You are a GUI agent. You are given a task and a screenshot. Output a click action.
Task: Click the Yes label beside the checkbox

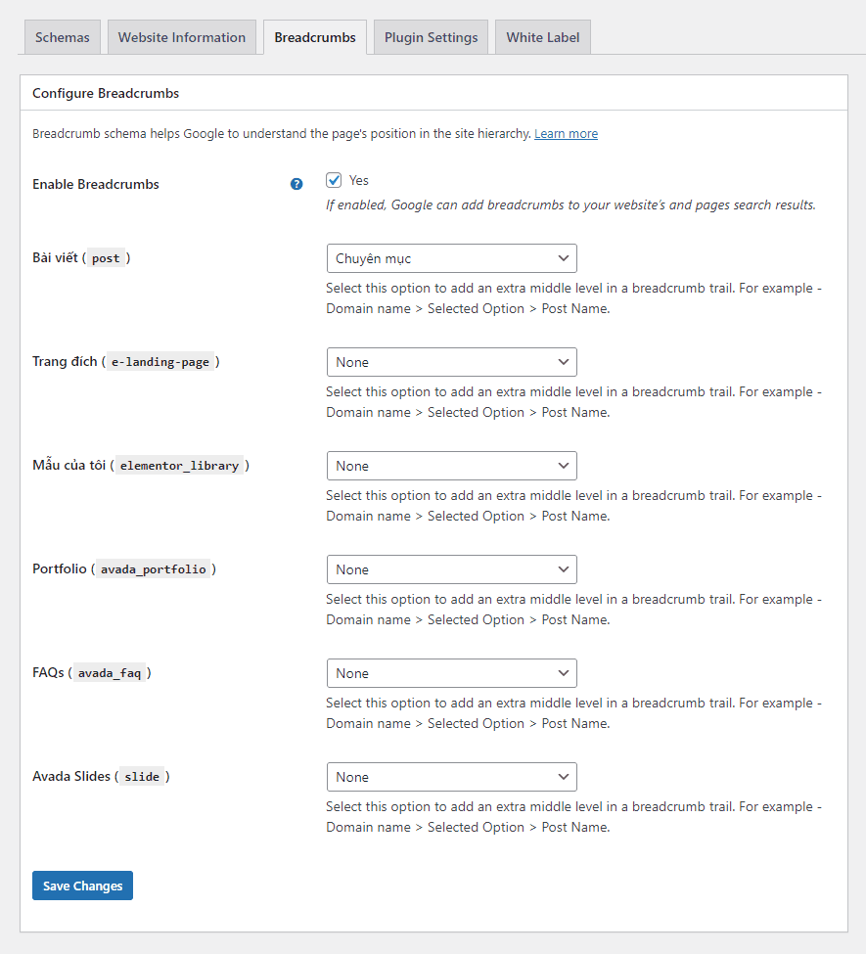click(x=359, y=180)
